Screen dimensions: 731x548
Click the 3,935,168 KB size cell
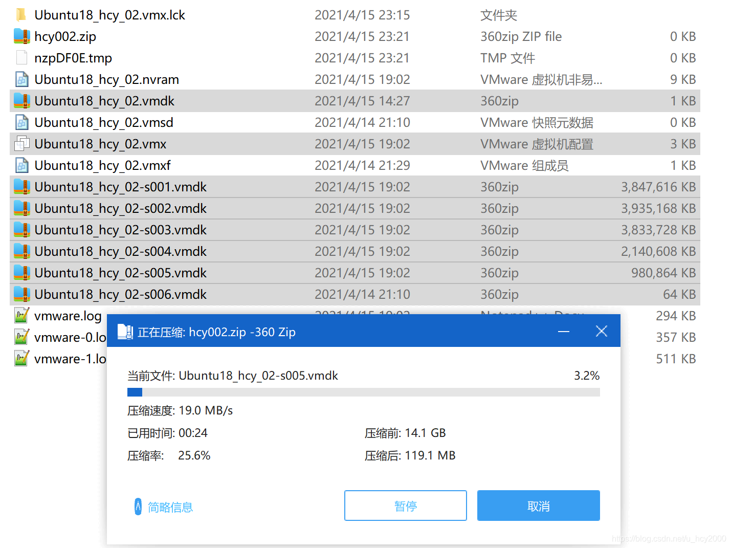click(x=658, y=209)
